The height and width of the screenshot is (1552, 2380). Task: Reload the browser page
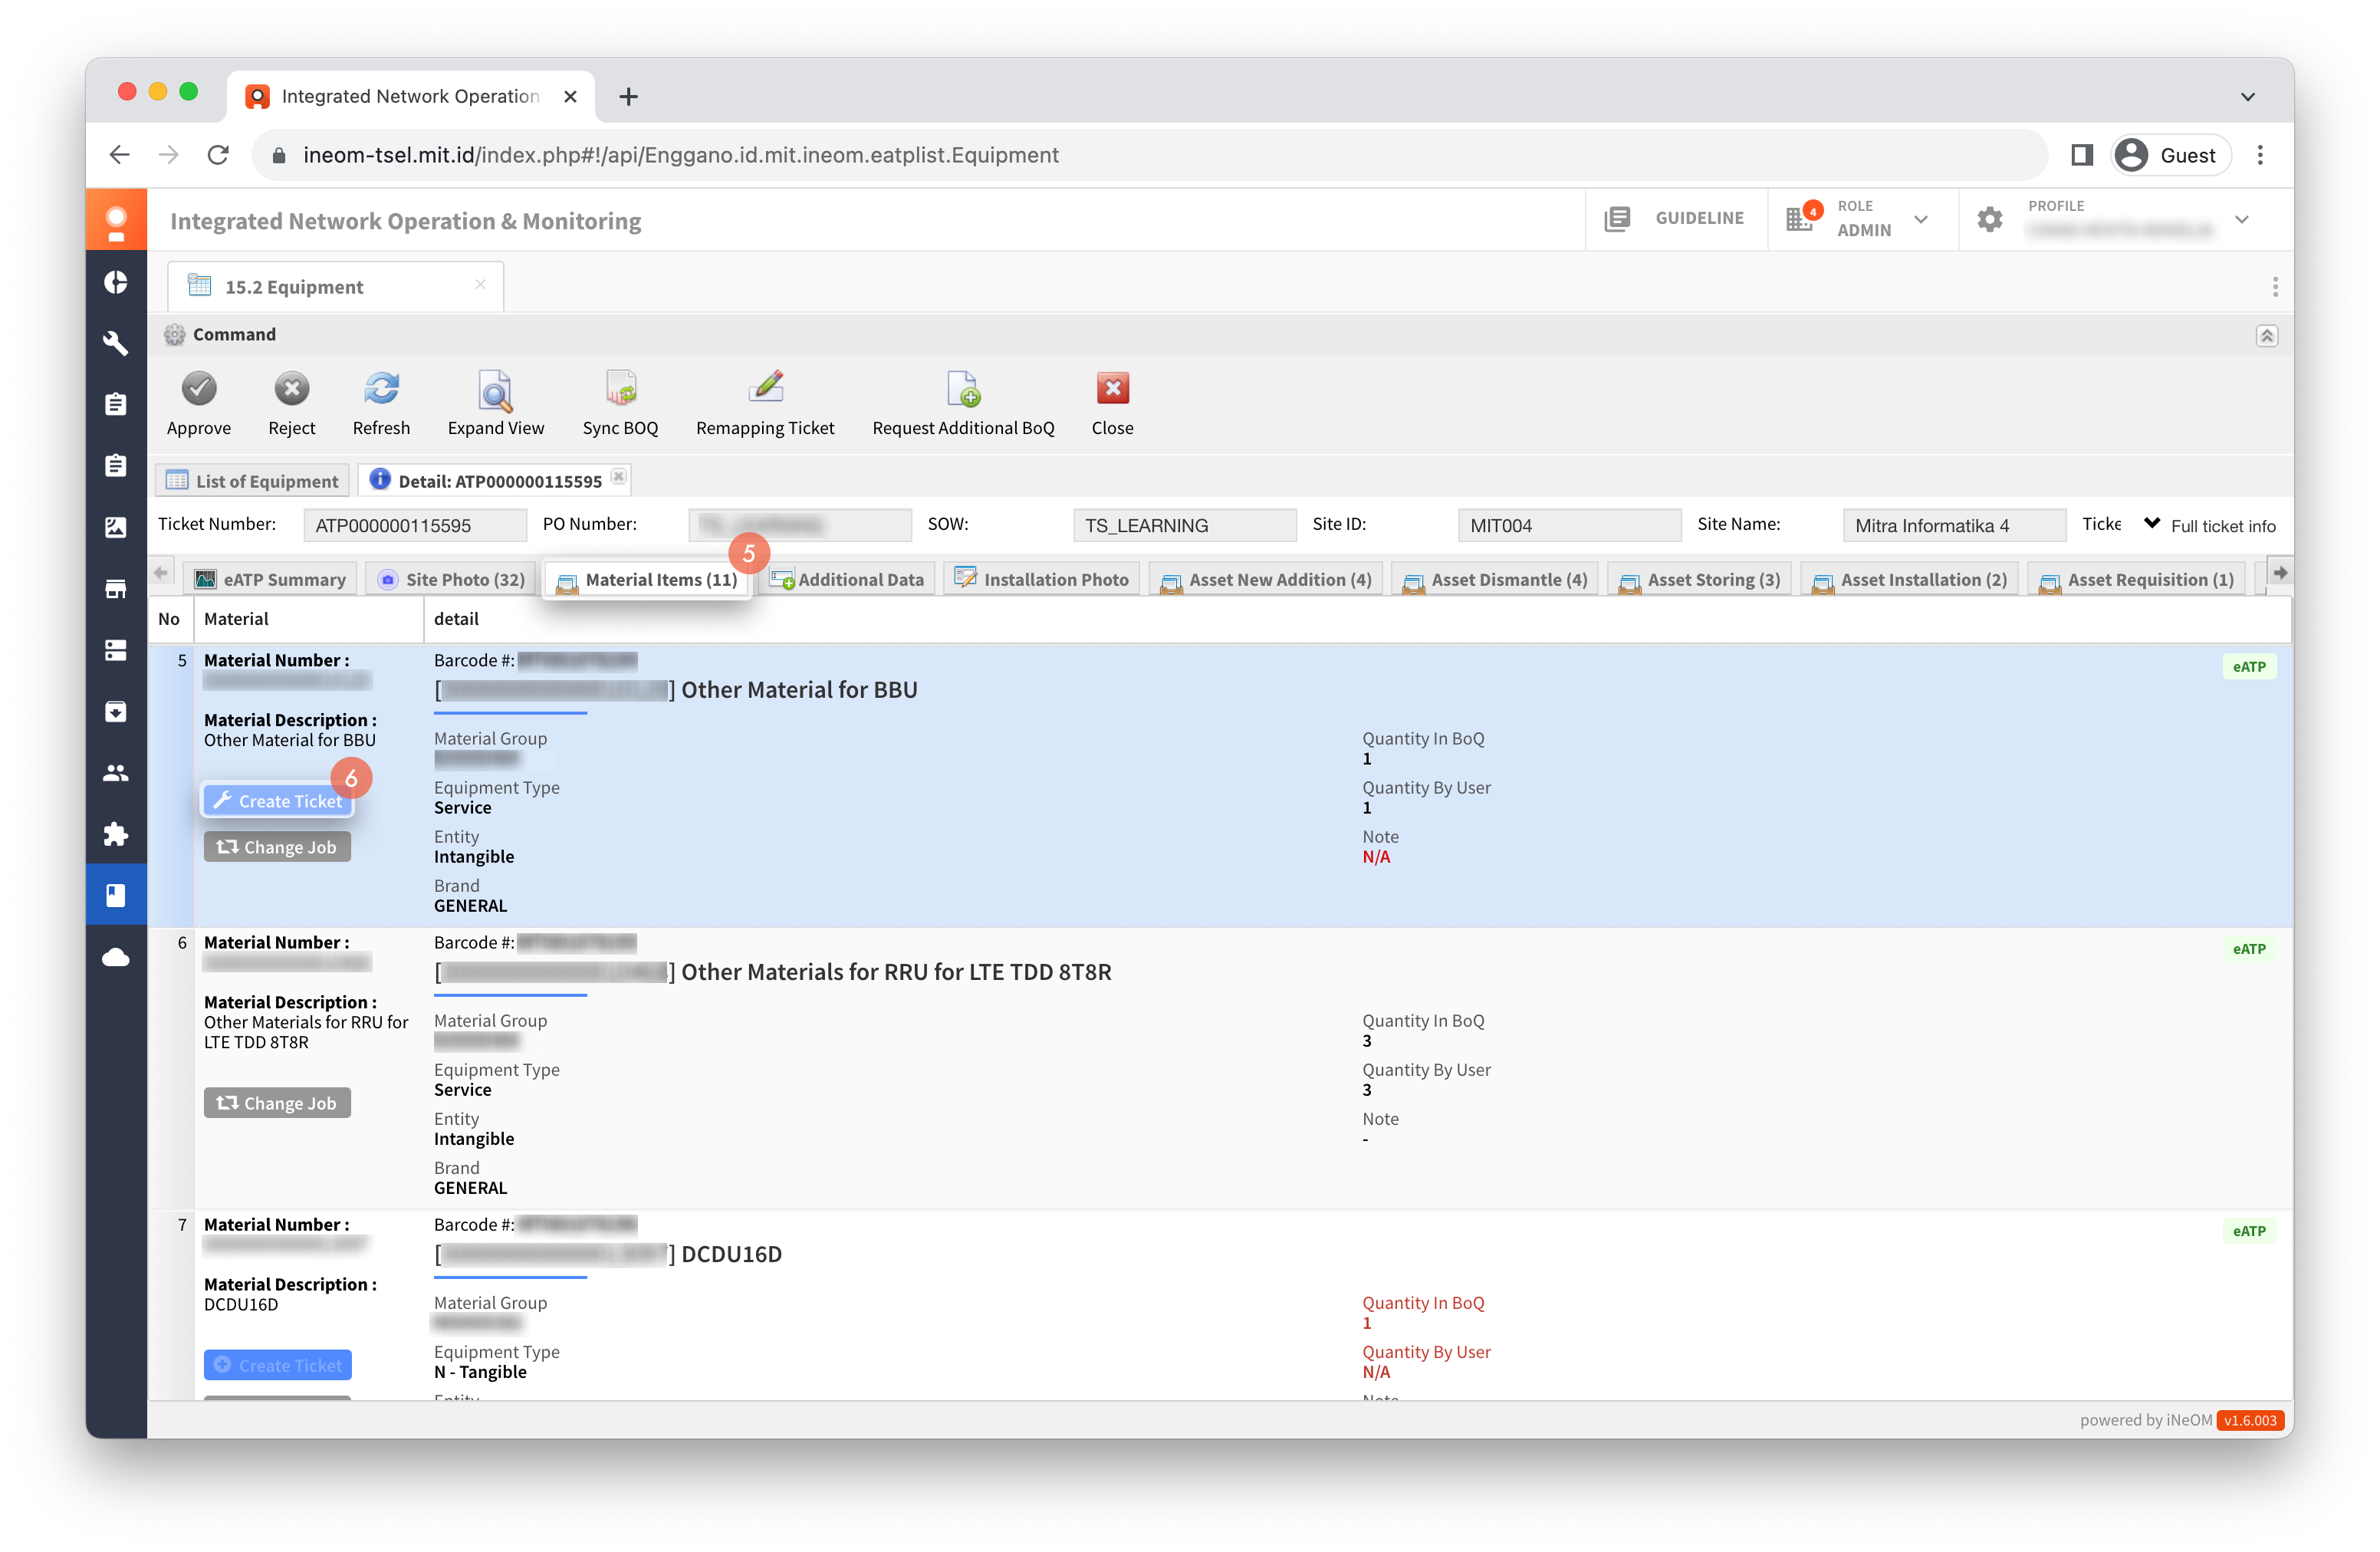218,155
